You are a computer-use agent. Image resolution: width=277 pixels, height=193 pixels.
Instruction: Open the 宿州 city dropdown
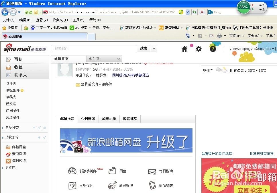click(x=212, y=70)
